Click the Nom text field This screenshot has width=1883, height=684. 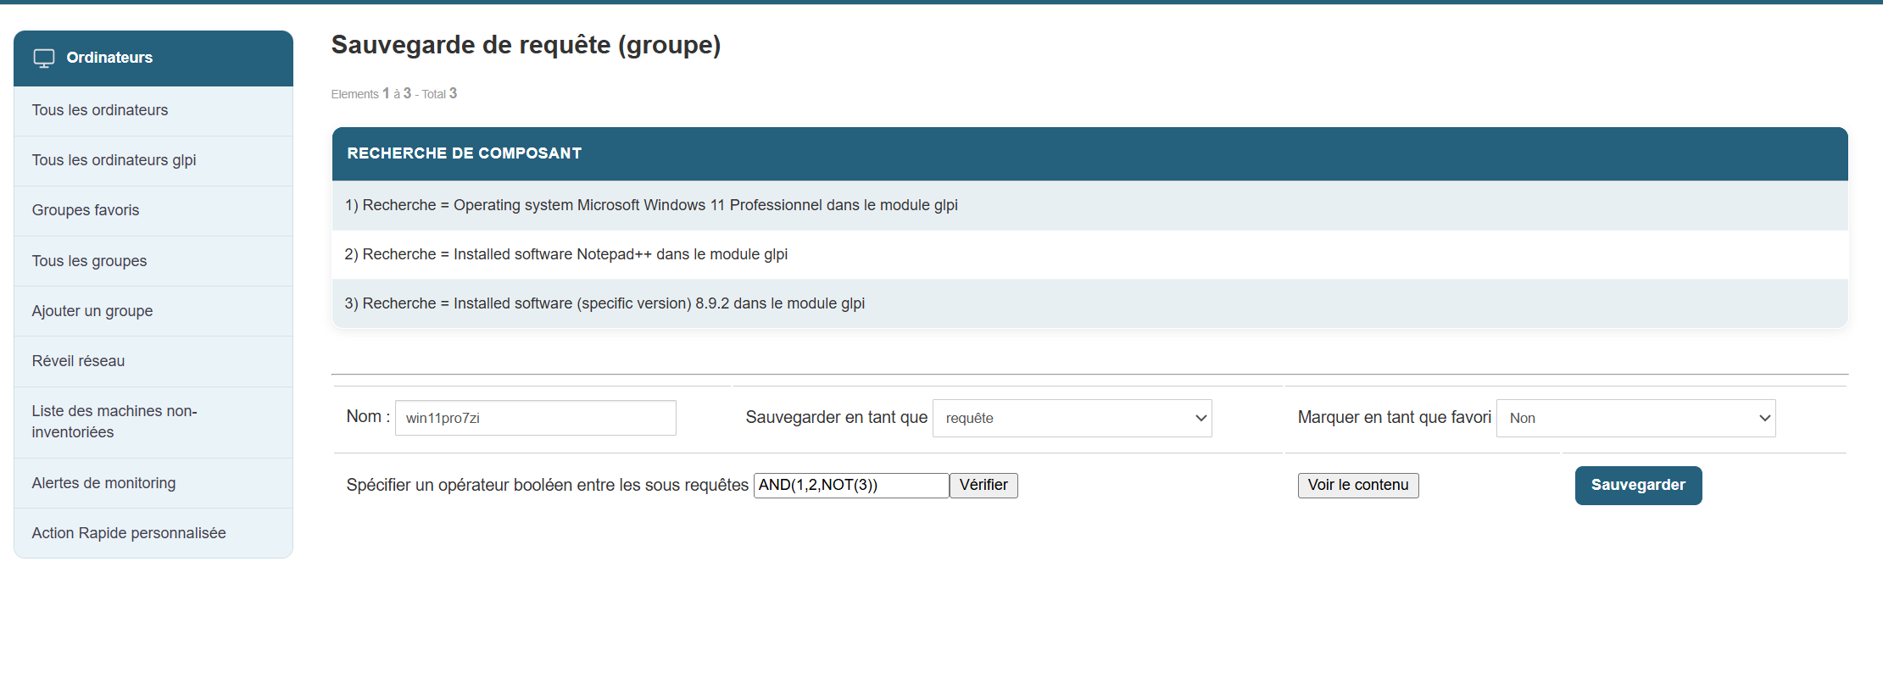(535, 418)
